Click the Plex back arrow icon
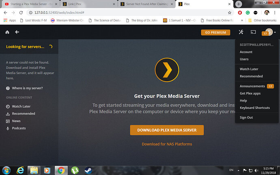Screen dimensions: 280x175 pos(17,32)
